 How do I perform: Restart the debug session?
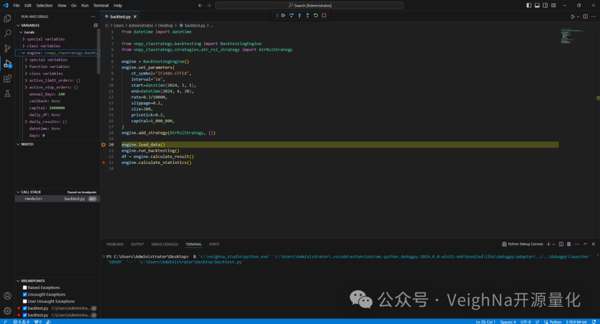[316, 16]
